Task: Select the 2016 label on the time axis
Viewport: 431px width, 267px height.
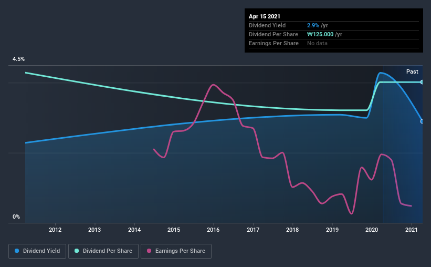Action: 213,230
